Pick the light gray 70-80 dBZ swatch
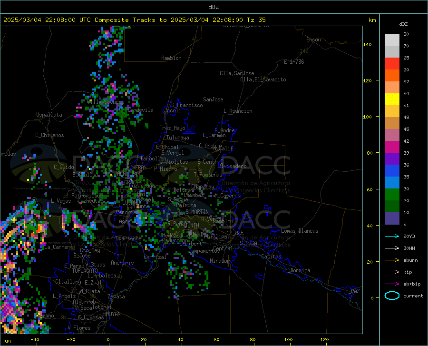Screen dimensions: 428x346 coord(392,40)
